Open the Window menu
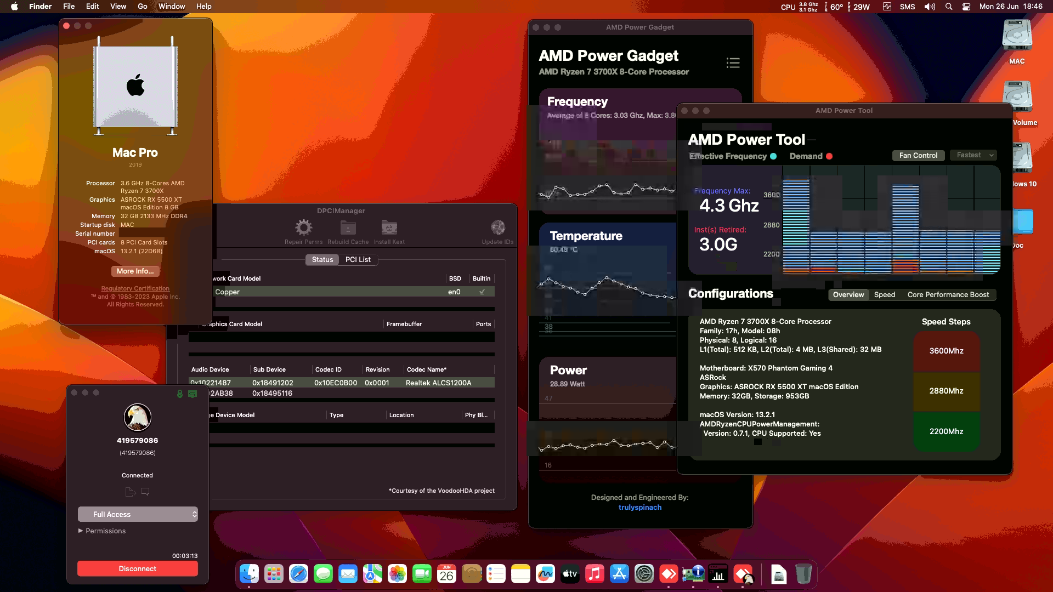Screen dimensions: 1053x592 (x=172, y=7)
